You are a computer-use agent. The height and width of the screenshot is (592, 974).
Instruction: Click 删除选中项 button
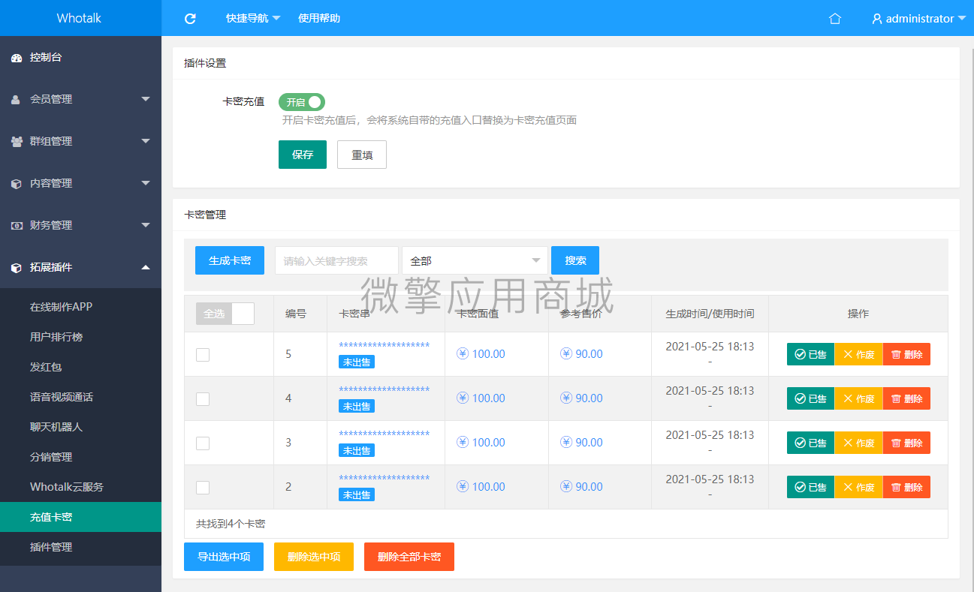coord(314,557)
